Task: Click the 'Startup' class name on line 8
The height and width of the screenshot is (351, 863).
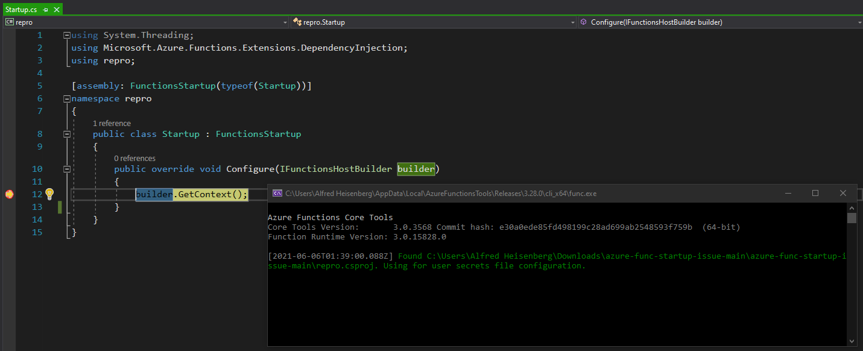Action: coord(181,134)
